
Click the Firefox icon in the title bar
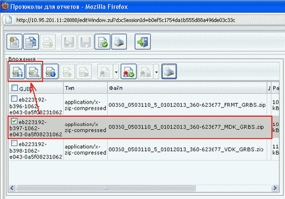[5, 6]
